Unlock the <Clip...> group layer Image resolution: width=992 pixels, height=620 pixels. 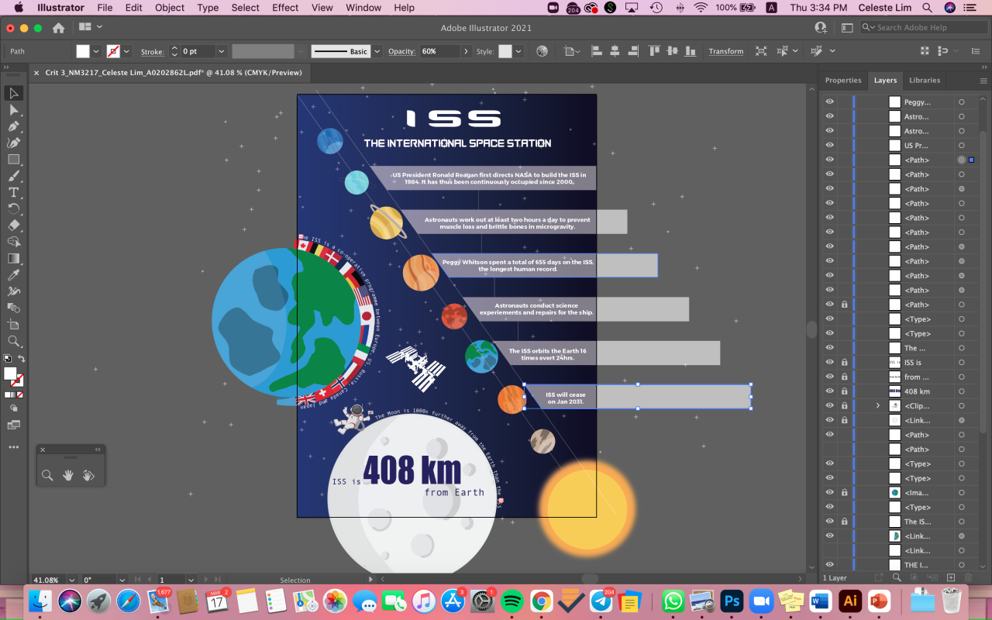844,405
